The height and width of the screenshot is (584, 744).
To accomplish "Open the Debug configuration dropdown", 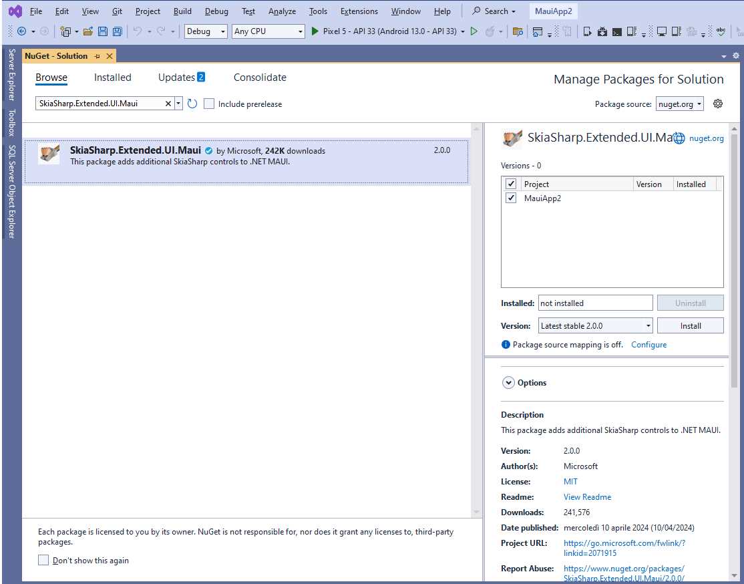I will click(206, 31).
